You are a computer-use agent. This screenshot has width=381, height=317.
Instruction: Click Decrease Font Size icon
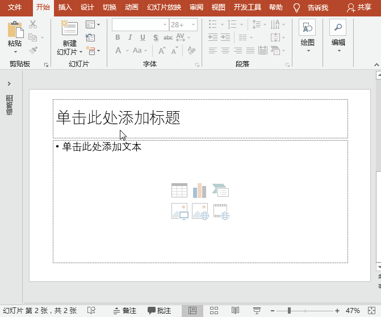175,50
